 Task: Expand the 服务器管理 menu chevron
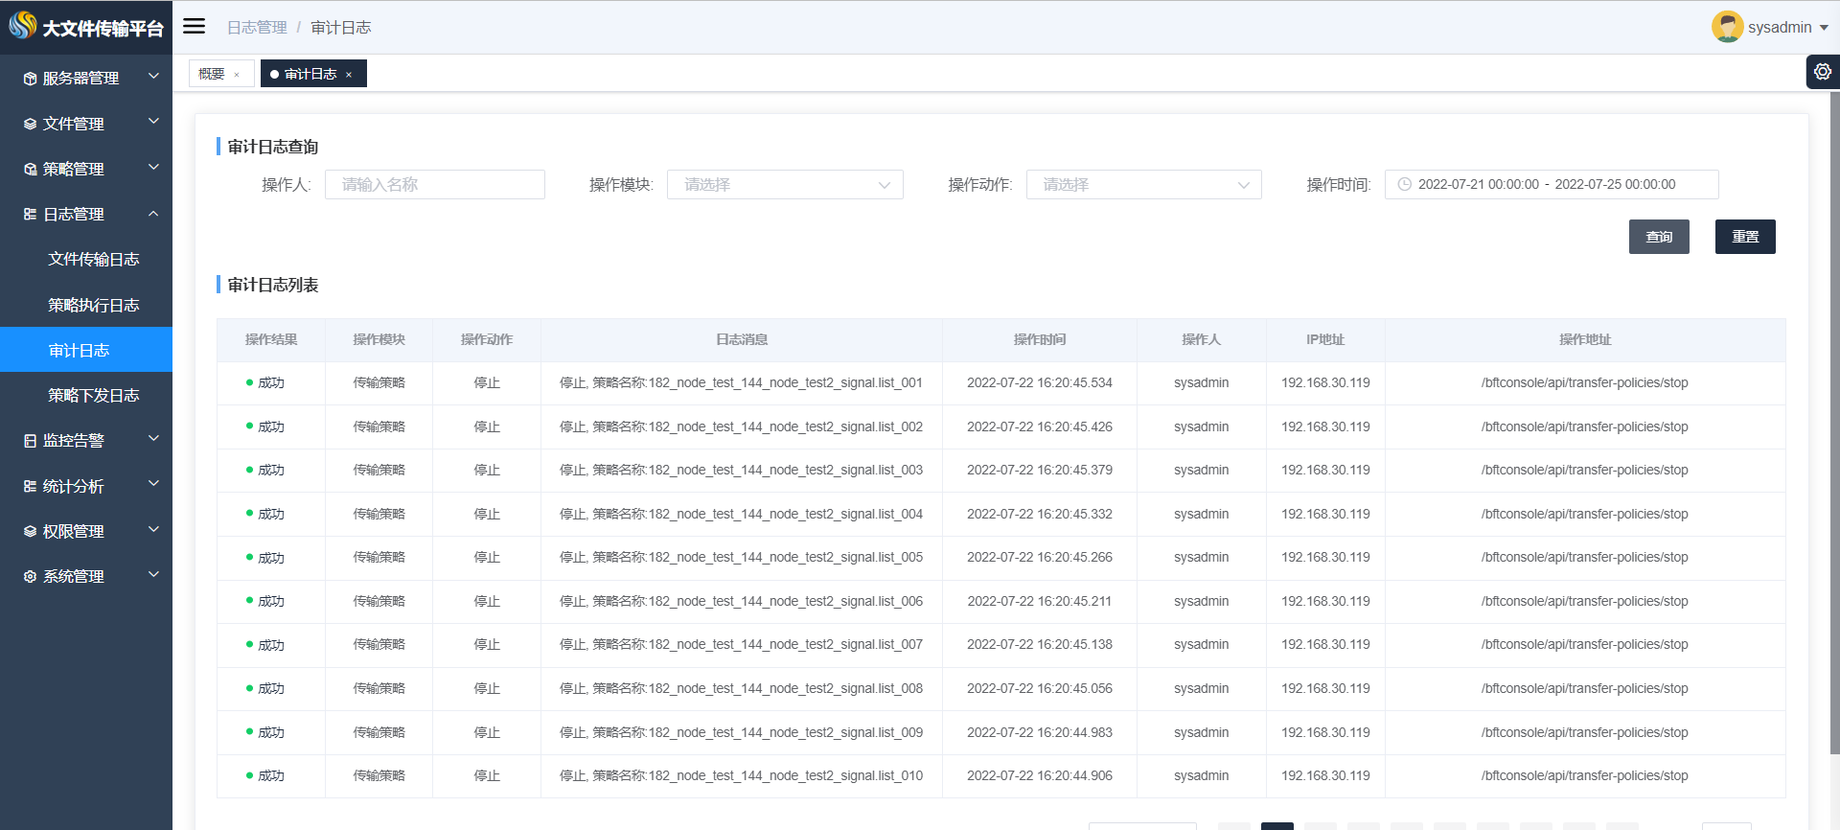point(153,76)
